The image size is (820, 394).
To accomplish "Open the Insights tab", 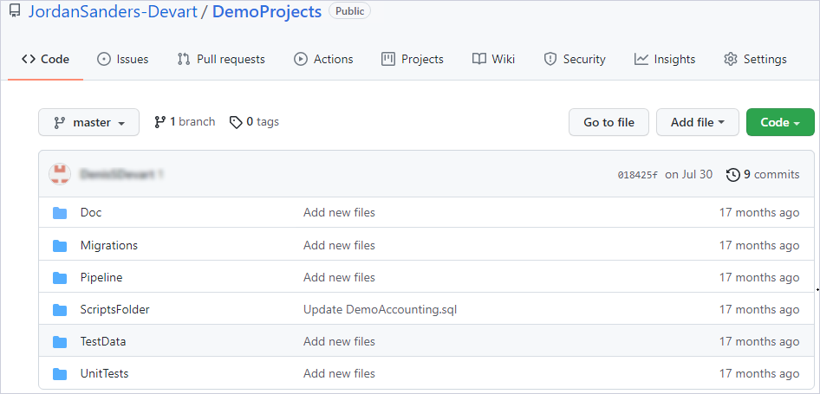I will point(665,59).
